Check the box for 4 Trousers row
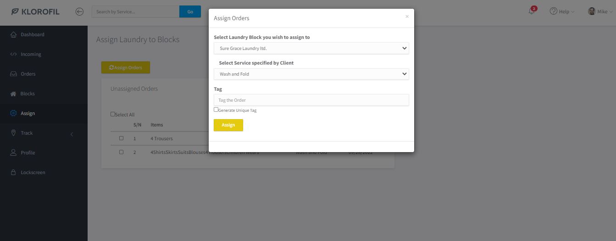 121,138
